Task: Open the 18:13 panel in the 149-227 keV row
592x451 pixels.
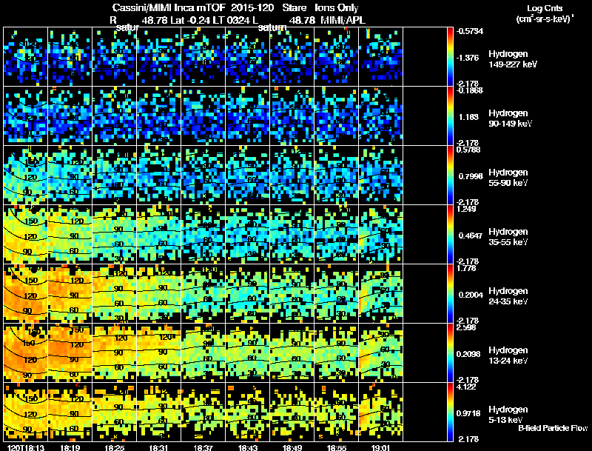Action: tap(26, 57)
